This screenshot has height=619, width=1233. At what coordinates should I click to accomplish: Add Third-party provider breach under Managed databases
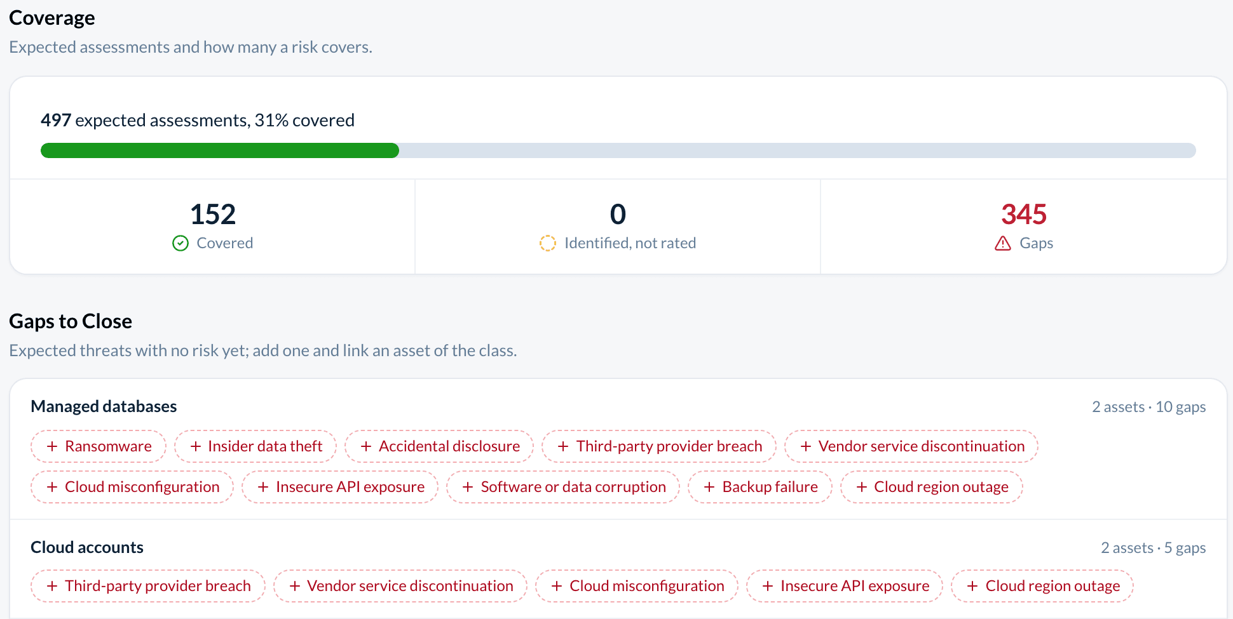659,446
